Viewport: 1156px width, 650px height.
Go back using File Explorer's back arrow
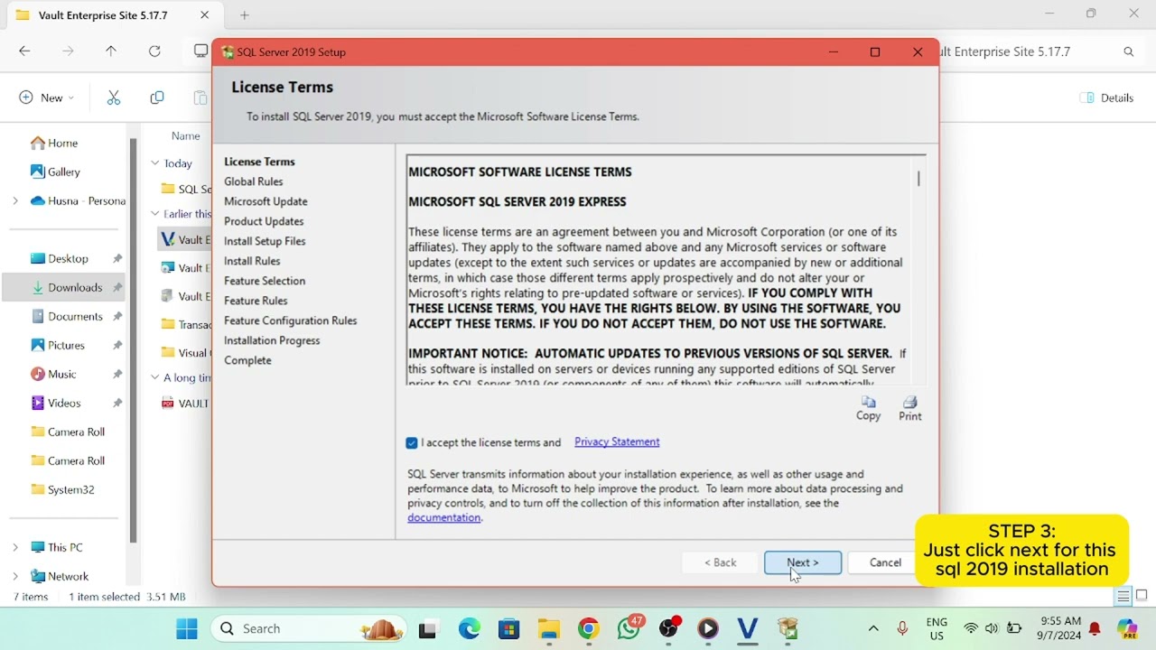tap(24, 51)
